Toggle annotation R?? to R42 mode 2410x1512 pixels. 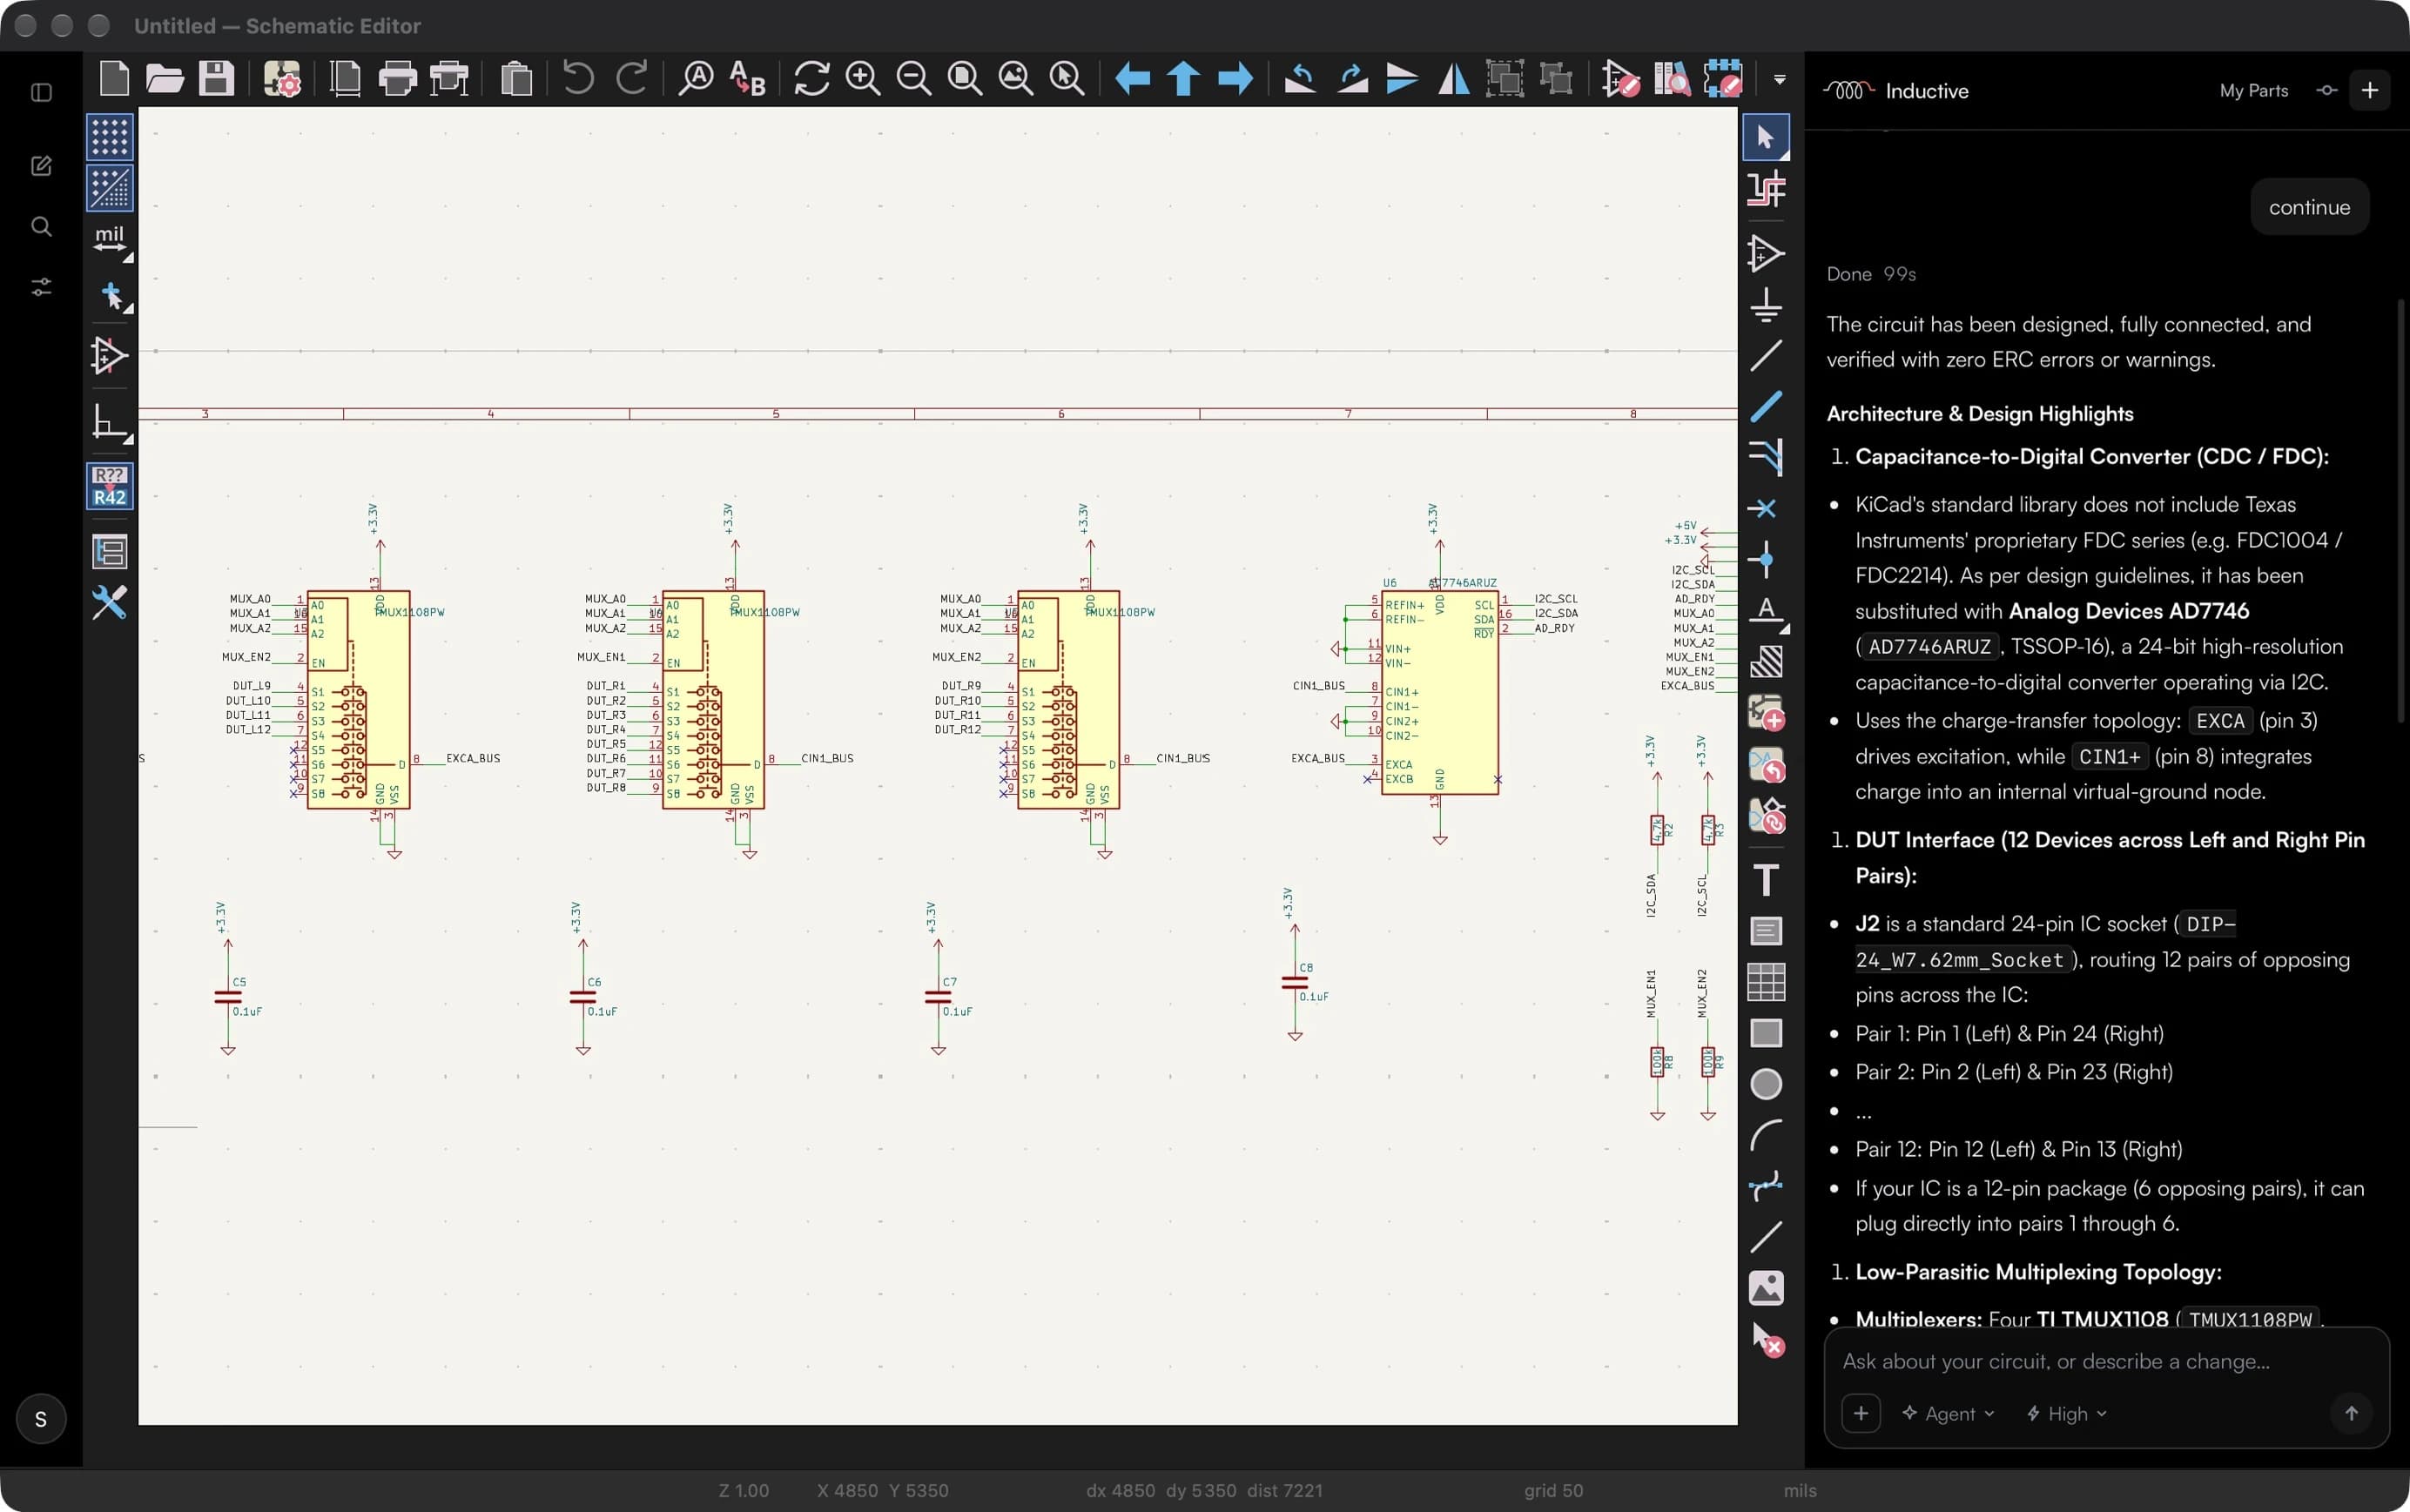(x=109, y=486)
